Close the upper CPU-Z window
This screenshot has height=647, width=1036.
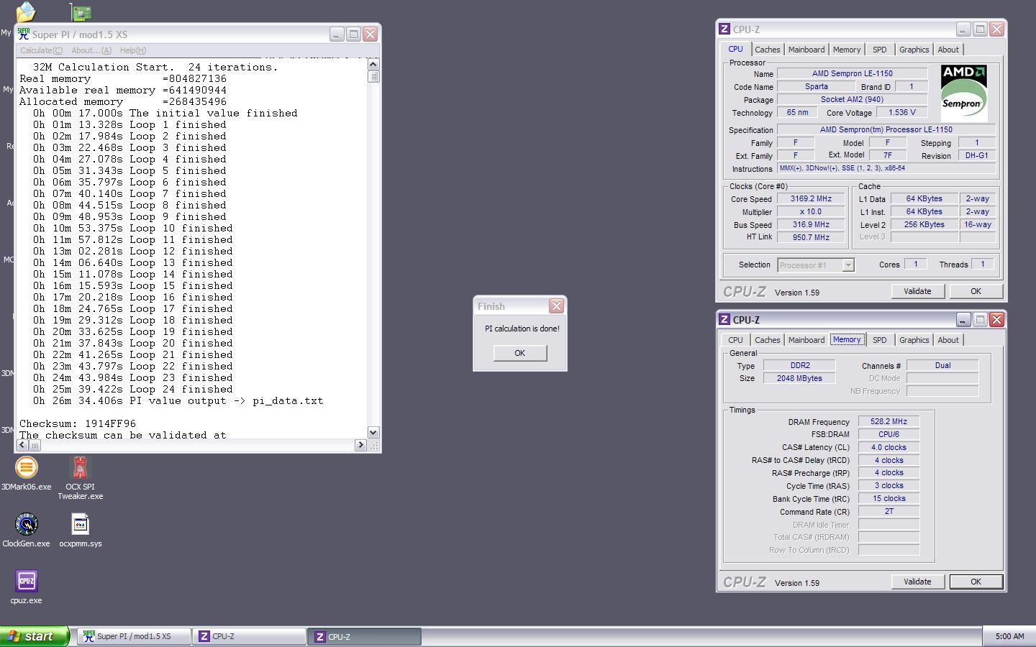996,29
